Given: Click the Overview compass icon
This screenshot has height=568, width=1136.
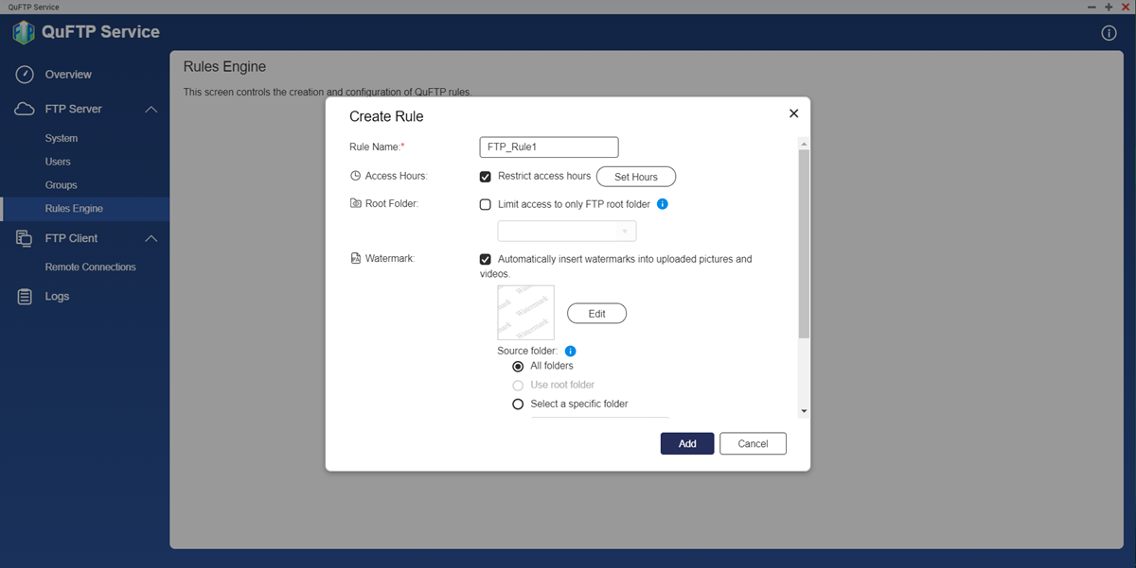Looking at the screenshot, I should [x=26, y=75].
